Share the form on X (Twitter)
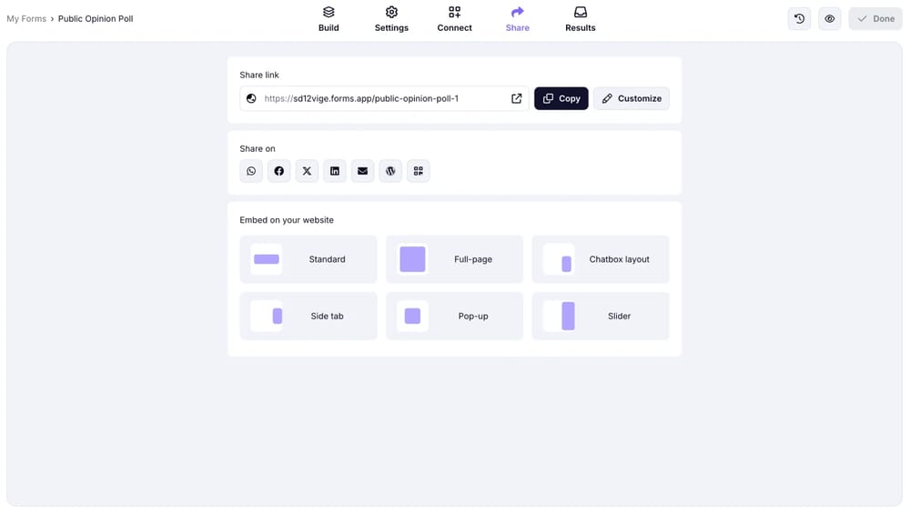Screen dimensions: 910x513 point(307,171)
